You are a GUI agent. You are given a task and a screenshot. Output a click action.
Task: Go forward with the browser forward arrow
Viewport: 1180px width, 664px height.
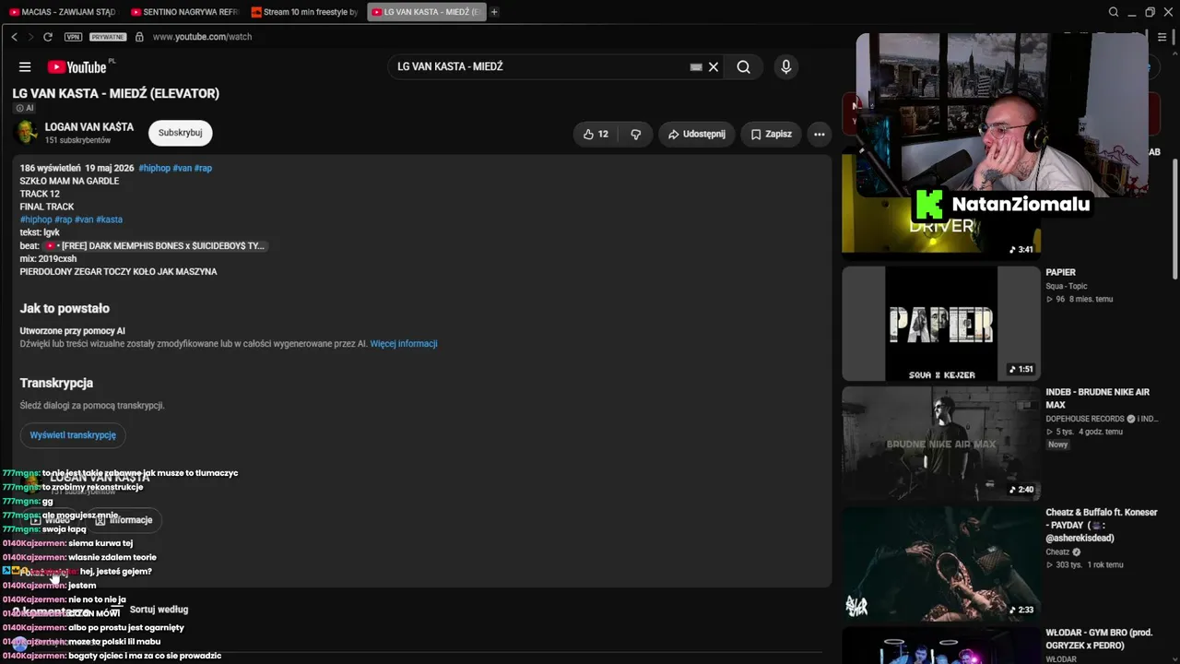pos(30,37)
